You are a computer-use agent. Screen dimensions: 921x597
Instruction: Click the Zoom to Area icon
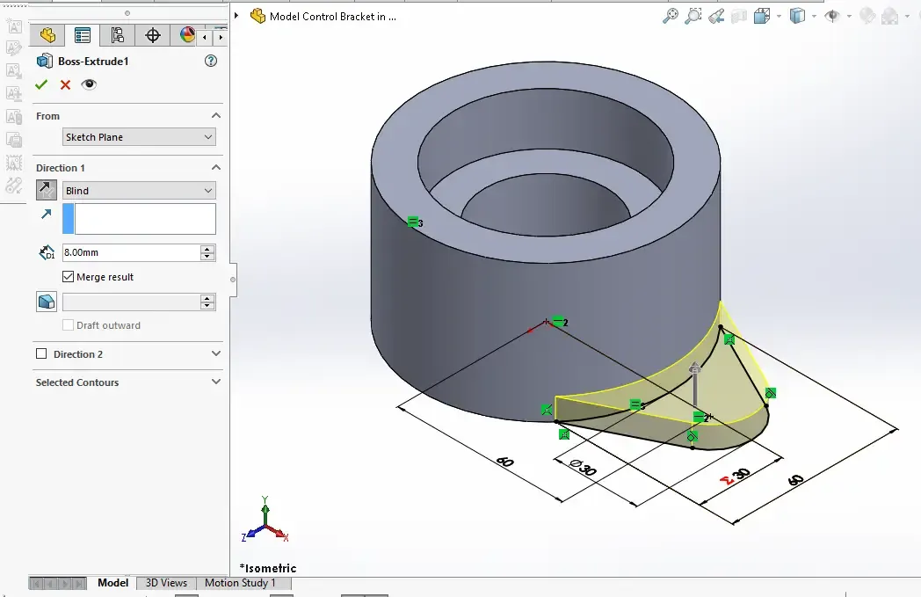pyautogui.click(x=693, y=16)
